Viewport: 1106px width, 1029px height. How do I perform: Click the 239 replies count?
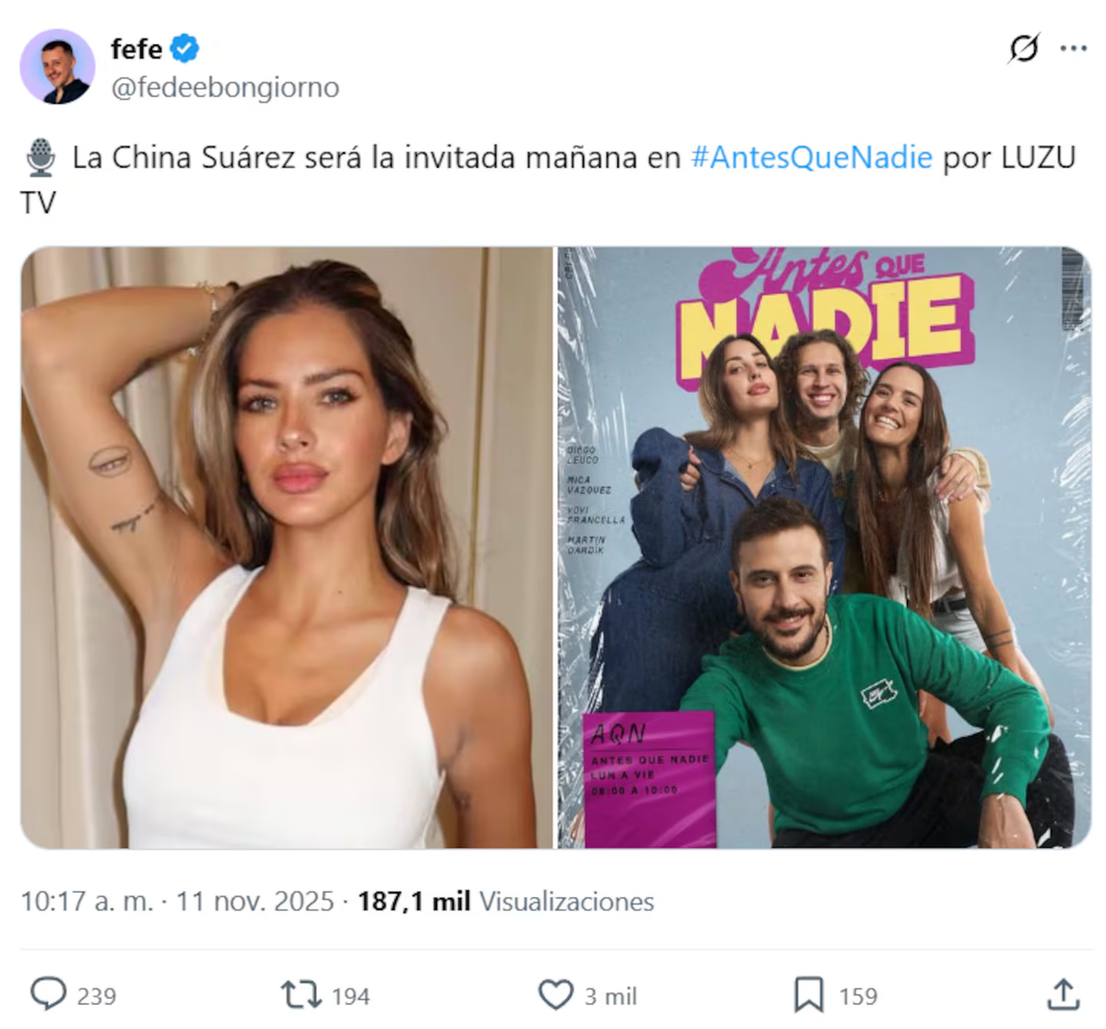(96, 996)
